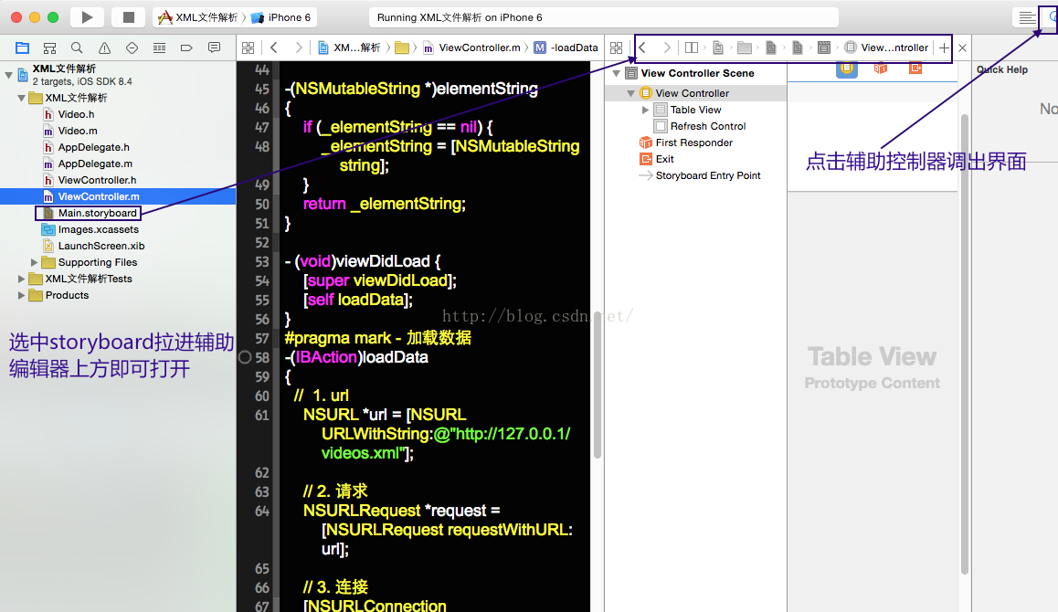Open the Report navigator speech-bubble icon
Screen dimensions: 1058x612
215,47
